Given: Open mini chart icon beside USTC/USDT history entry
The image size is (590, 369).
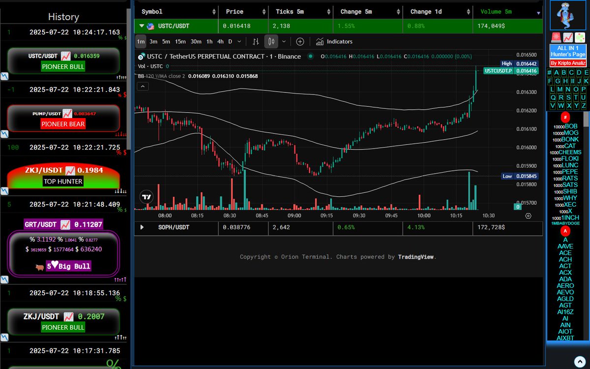Looking at the screenshot, I should (4, 77).
